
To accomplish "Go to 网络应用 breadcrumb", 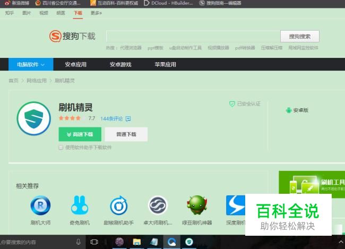I will 37,81.
